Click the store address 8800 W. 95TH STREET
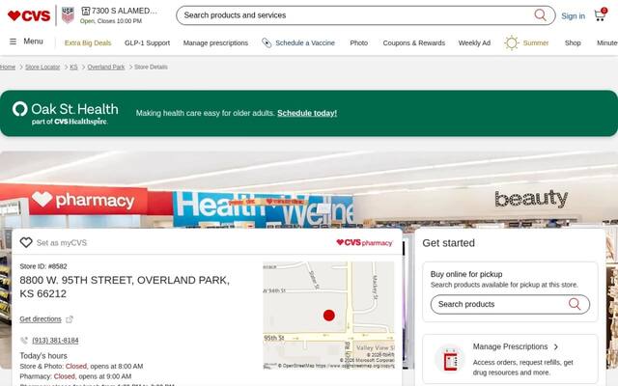 coord(125,287)
